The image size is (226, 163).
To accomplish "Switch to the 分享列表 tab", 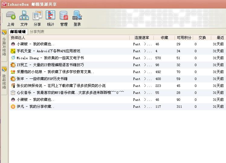I will click(x=37, y=32).
